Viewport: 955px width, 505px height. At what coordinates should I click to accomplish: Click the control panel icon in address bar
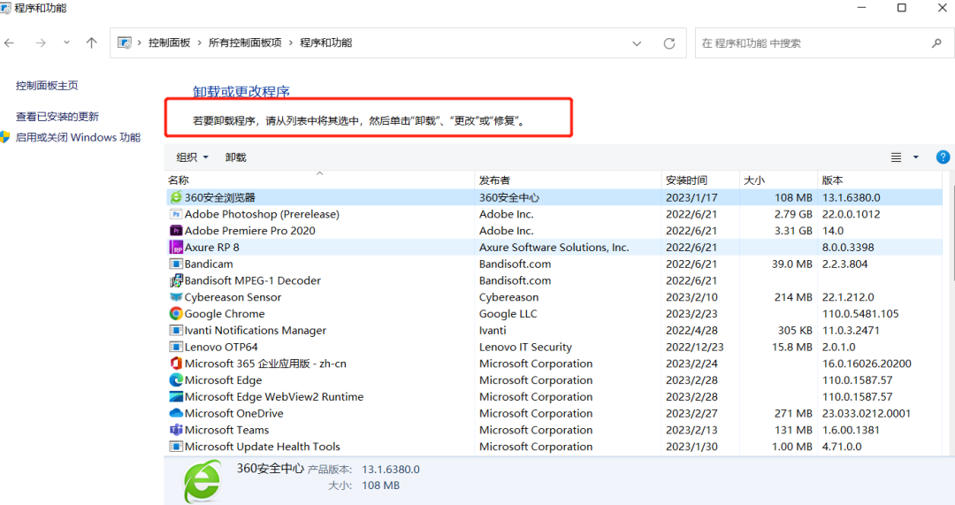point(125,42)
